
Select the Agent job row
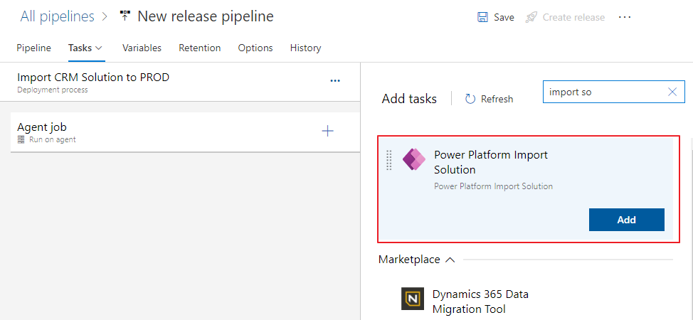[186, 132]
